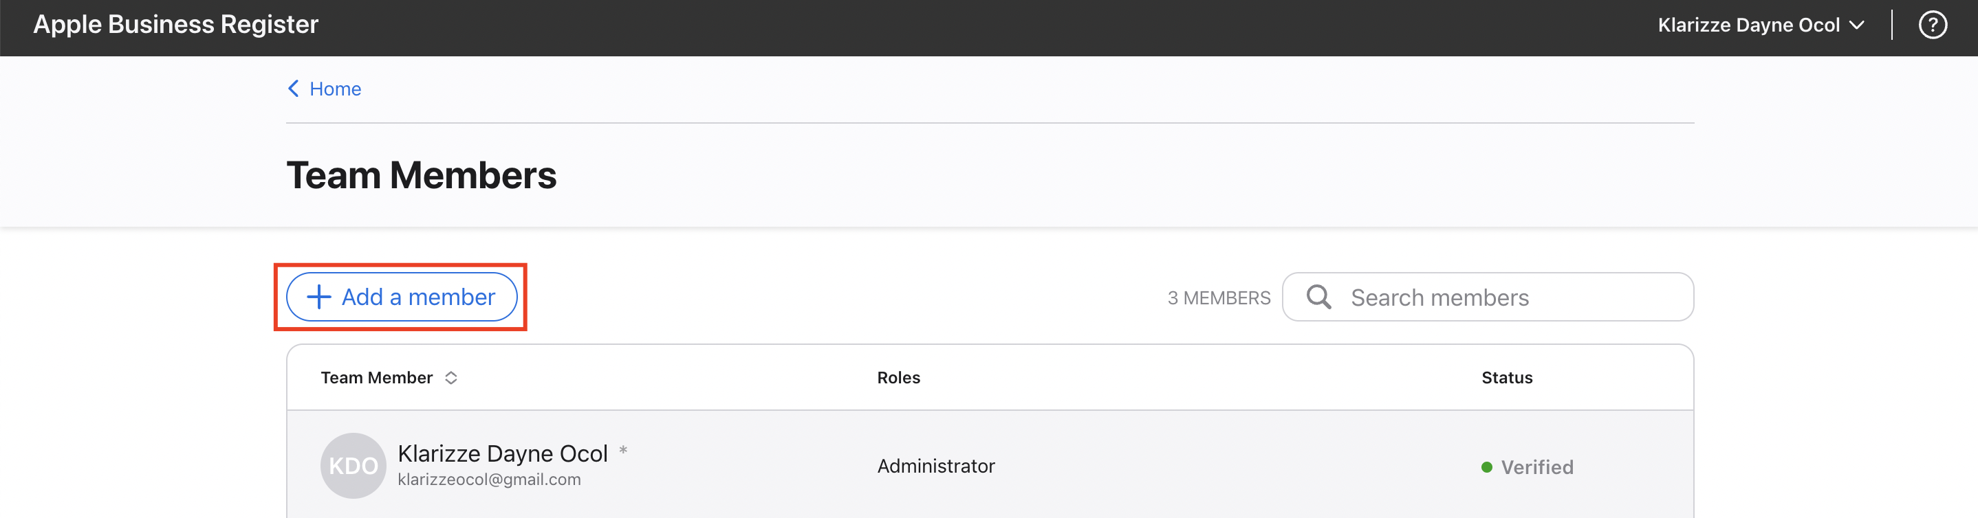Click the asterisk beside Klarizze Dayne Ocol
Viewport: 1978px width, 518px height.
[x=622, y=451]
